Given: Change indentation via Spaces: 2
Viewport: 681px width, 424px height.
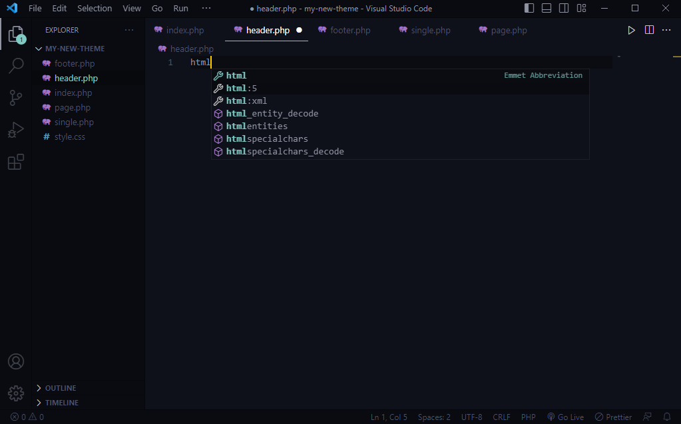Looking at the screenshot, I should (434, 417).
